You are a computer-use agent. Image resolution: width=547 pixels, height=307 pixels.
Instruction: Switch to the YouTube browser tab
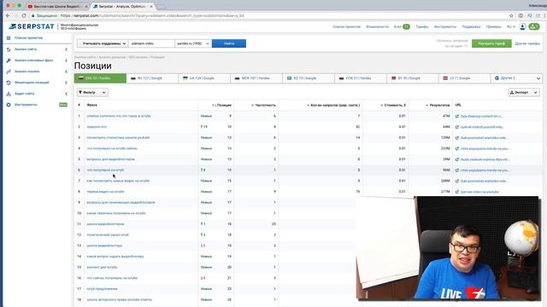click(57, 6)
